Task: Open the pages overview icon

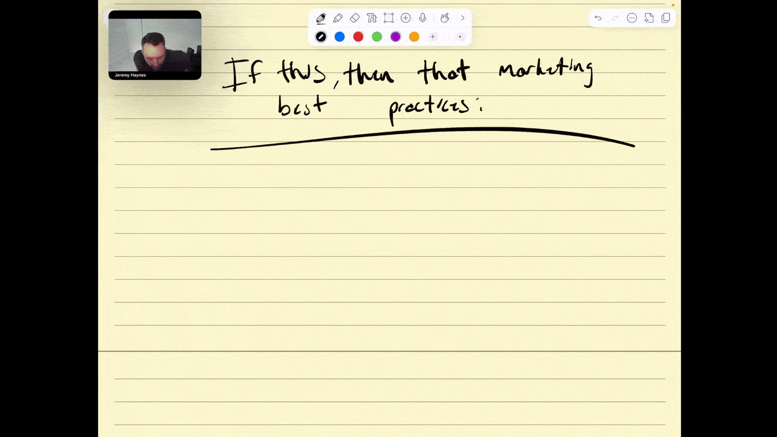Action: [x=666, y=18]
